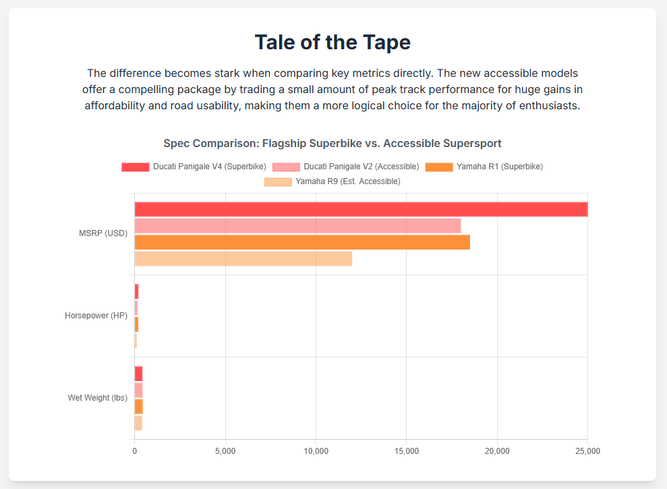The height and width of the screenshot is (489, 667).
Task: Click the Spec Comparison chart title
Action: click(x=332, y=144)
